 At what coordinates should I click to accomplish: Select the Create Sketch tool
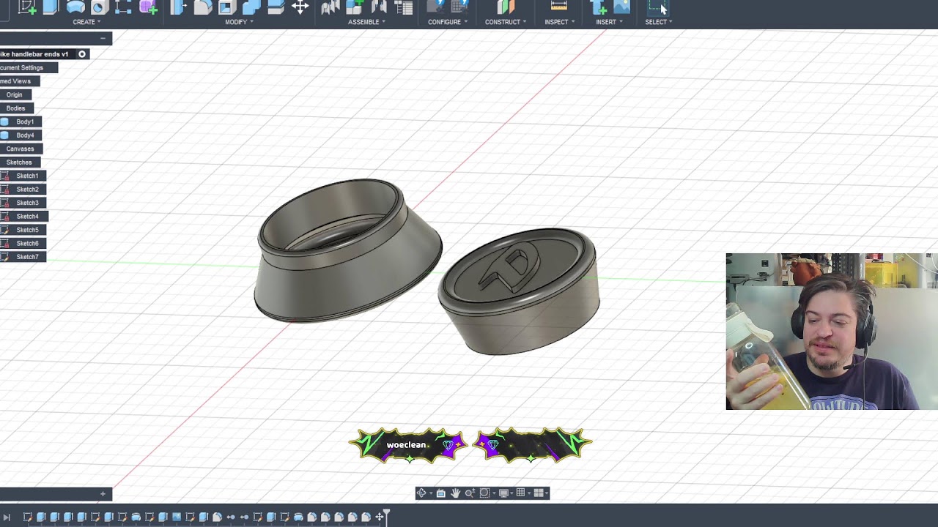[27, 7]
